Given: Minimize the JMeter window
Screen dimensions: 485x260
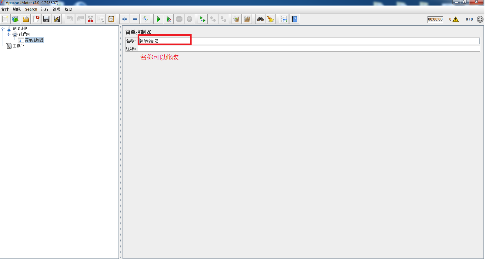Looking at the screenshot, I should (457, 2).
